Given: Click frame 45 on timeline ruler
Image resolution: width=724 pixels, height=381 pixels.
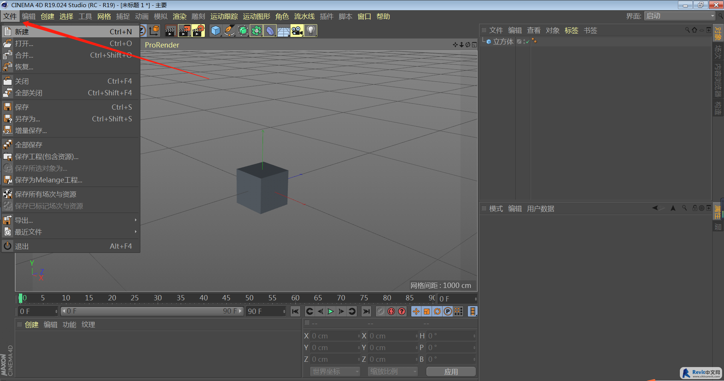Looking at the screenshot, I should pos(226,298).
